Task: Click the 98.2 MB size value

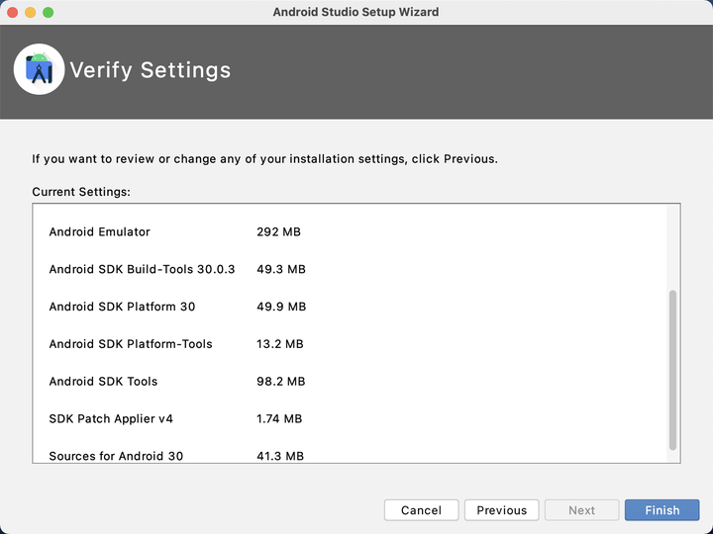Action: (280, 381)
